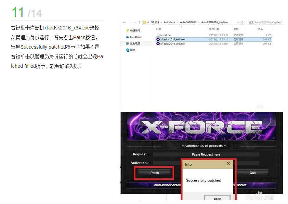The image size is (288, 204).
Task: Expand breadcrumb arrow after AutoCAD2016
Action: [199, 23]
